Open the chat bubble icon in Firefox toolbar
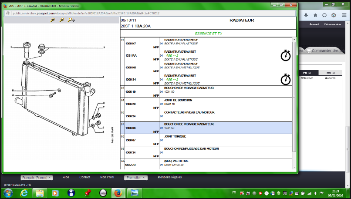Viewport: 351px width, 199px height. click(324, 15)
